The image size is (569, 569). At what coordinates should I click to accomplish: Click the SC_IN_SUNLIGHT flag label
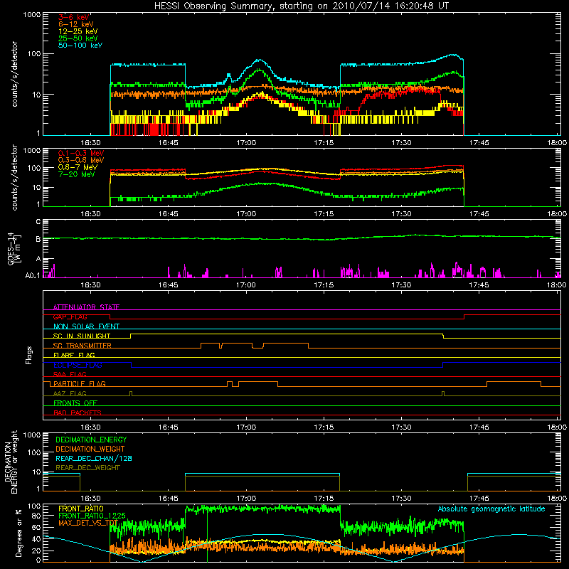pyautogui.click(x=82, y=336)
